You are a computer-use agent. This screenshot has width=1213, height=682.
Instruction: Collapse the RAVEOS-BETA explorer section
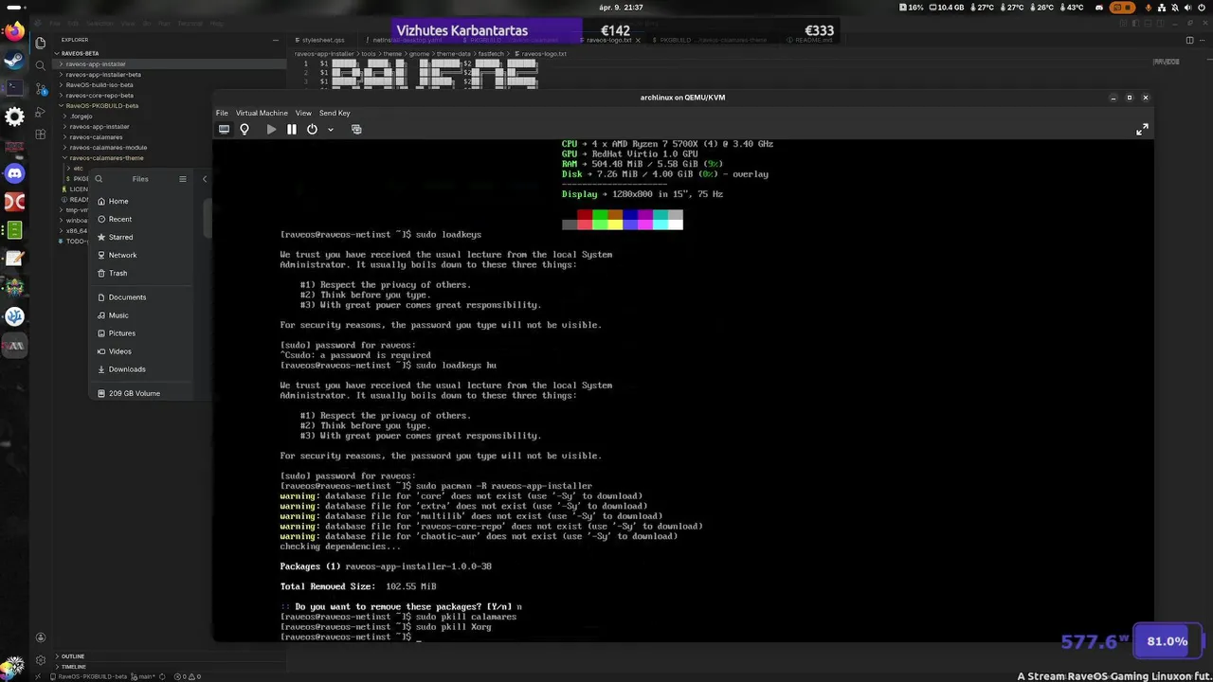[170, 54]
